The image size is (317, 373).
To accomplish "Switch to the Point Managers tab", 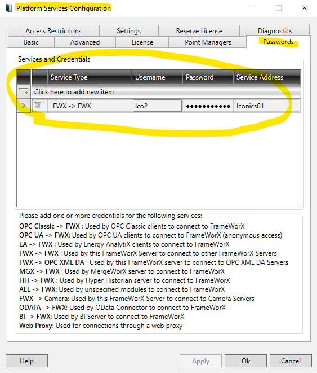I will tap(208, 42).
